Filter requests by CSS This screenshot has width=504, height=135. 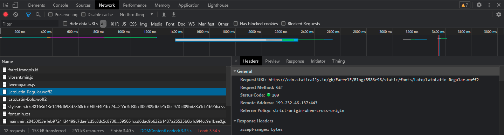[x=133, y=24]
